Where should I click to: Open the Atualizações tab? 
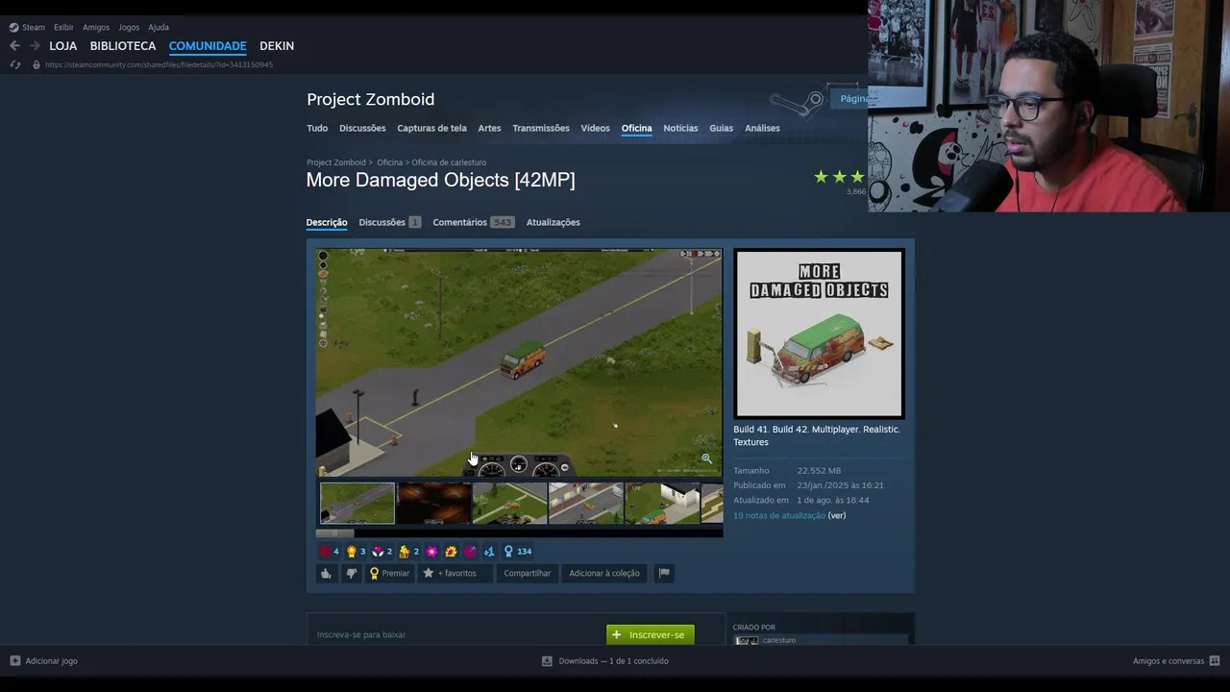coord(553,222)
